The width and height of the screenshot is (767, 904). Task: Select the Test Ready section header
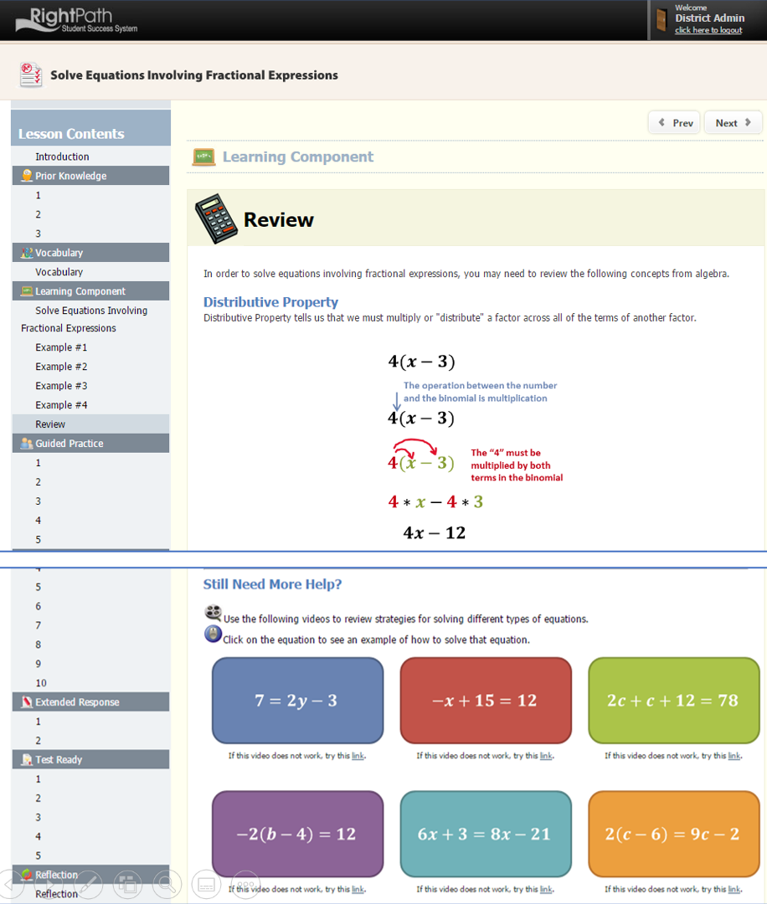90,759
